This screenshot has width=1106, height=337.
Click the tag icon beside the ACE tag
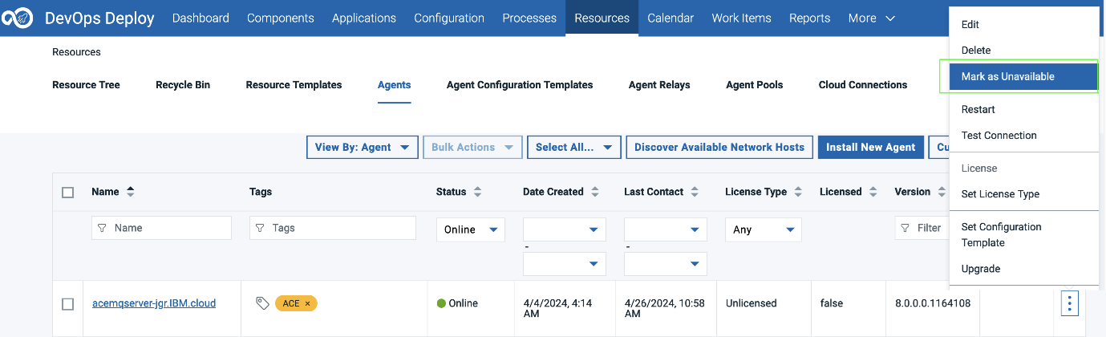click(x=262, y=303)
